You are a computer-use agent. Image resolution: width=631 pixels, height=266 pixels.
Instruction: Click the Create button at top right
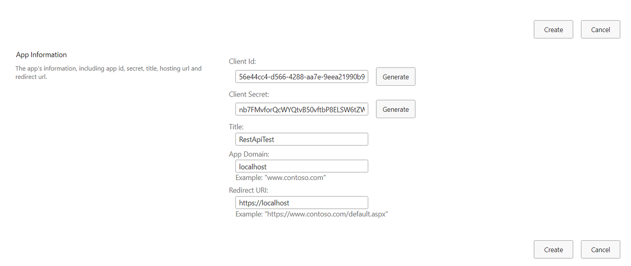[x=553, y=29]
